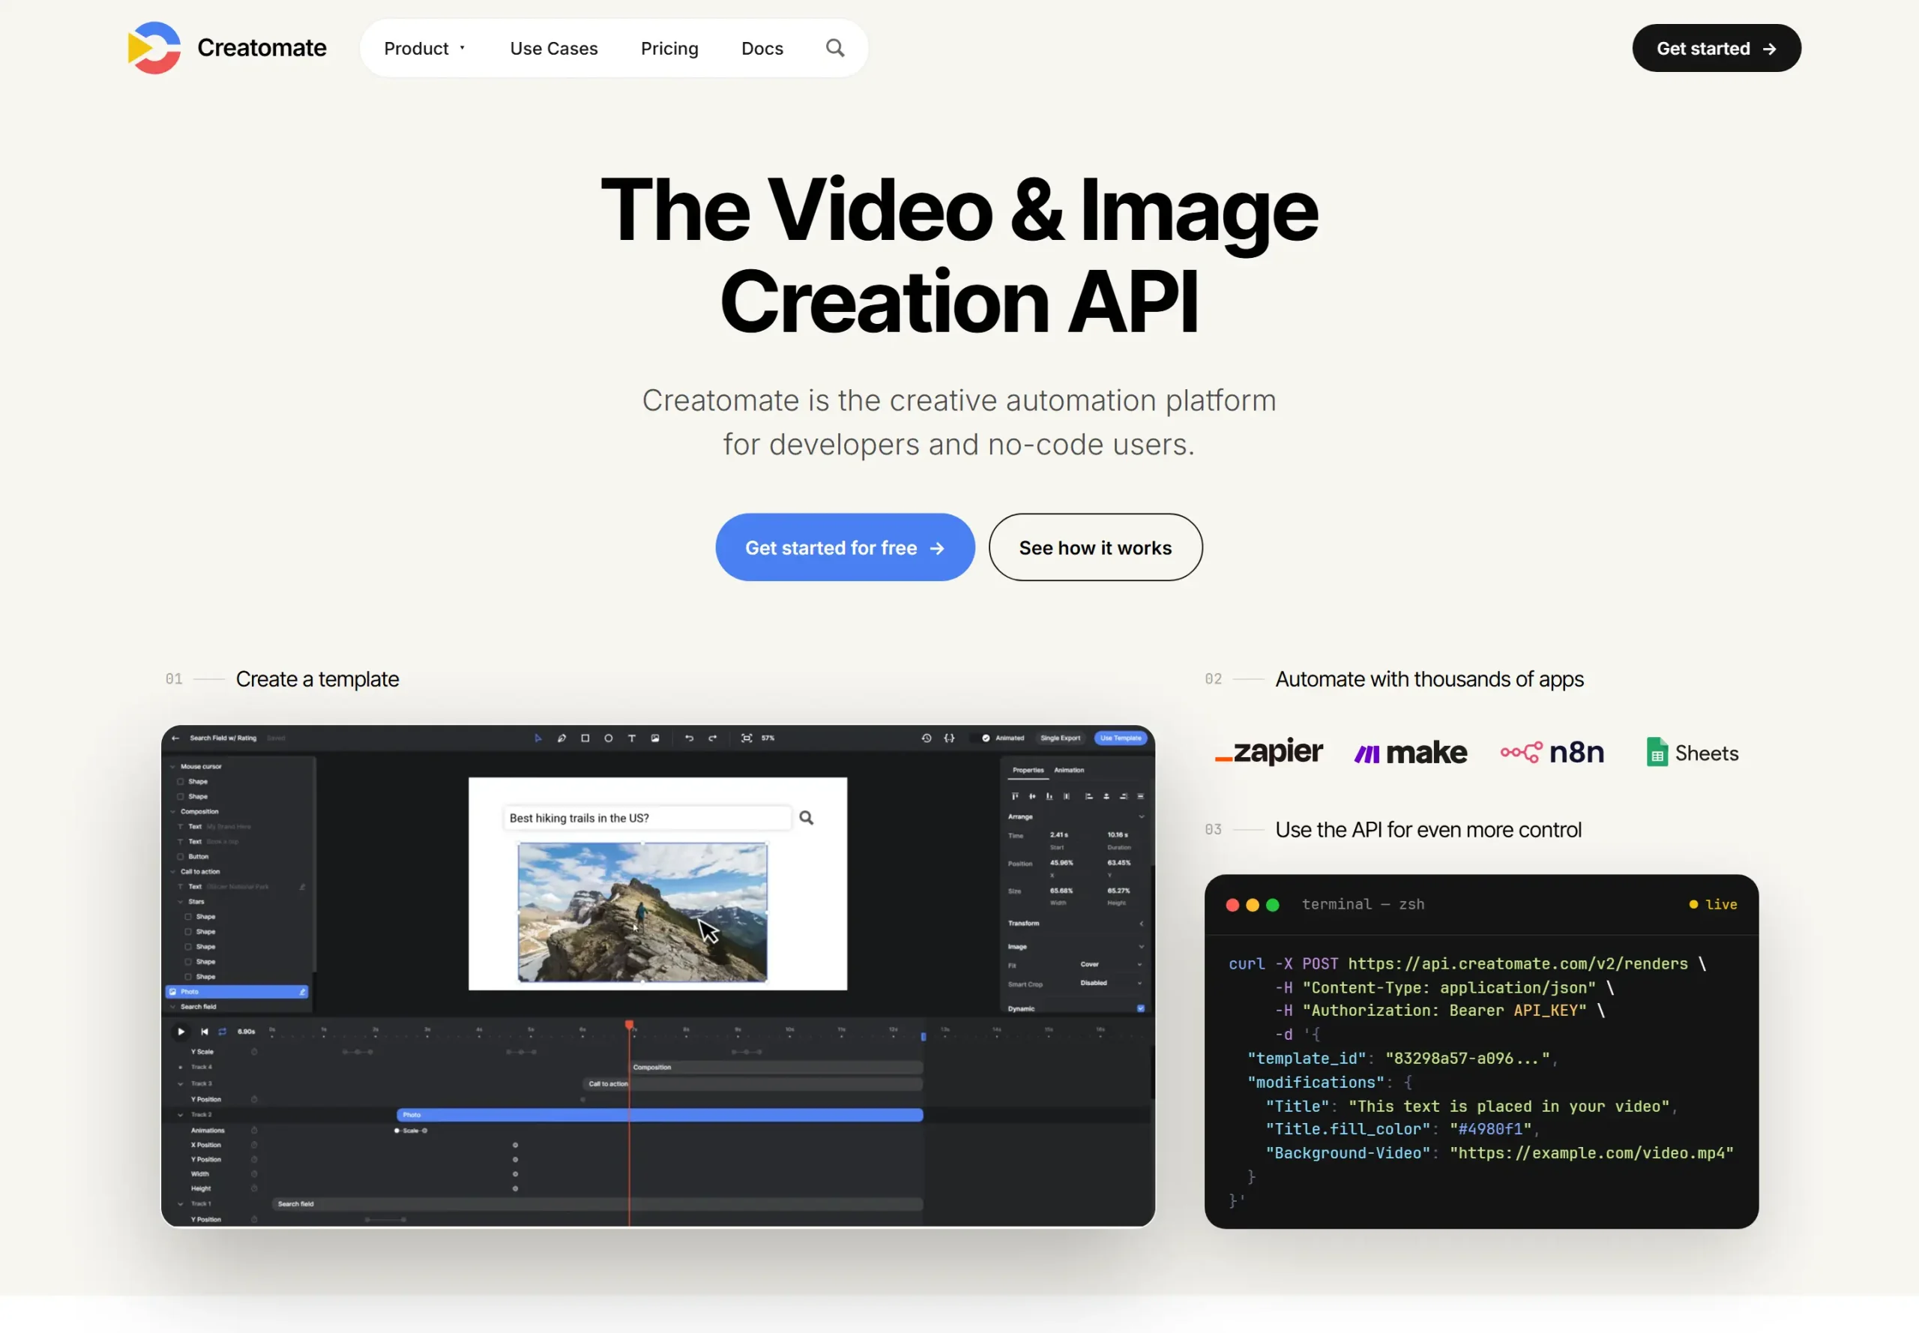Viewport: 1919px width, 1333px height.
Task: Open the Product dropdown menu
Action: 424,49
